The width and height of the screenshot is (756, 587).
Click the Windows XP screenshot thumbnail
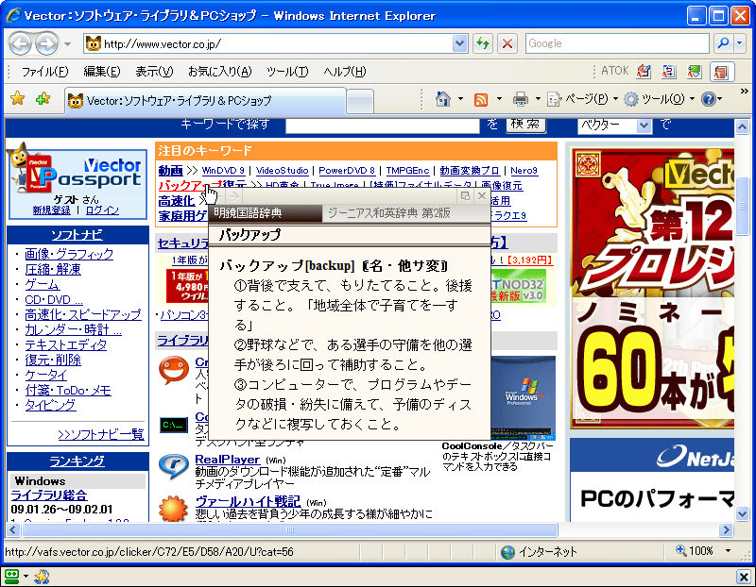pyautogui.click(x=523, y=397)
